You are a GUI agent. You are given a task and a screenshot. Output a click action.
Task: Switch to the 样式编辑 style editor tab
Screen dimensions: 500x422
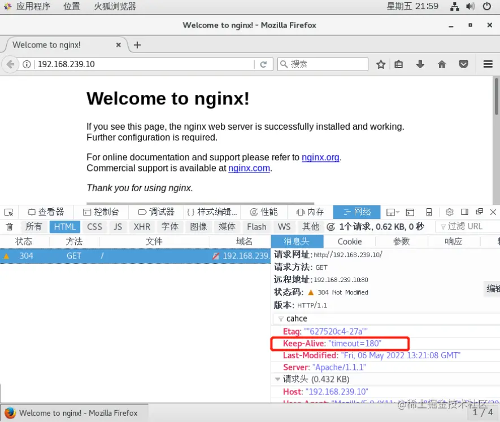(212, 212)
